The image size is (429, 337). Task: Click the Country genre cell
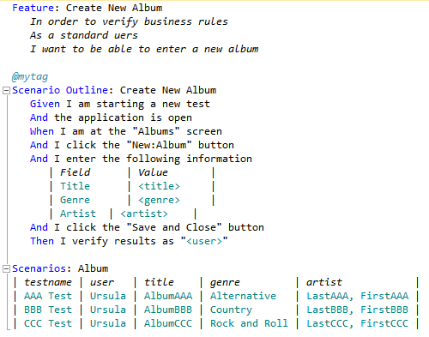[231, 310]
